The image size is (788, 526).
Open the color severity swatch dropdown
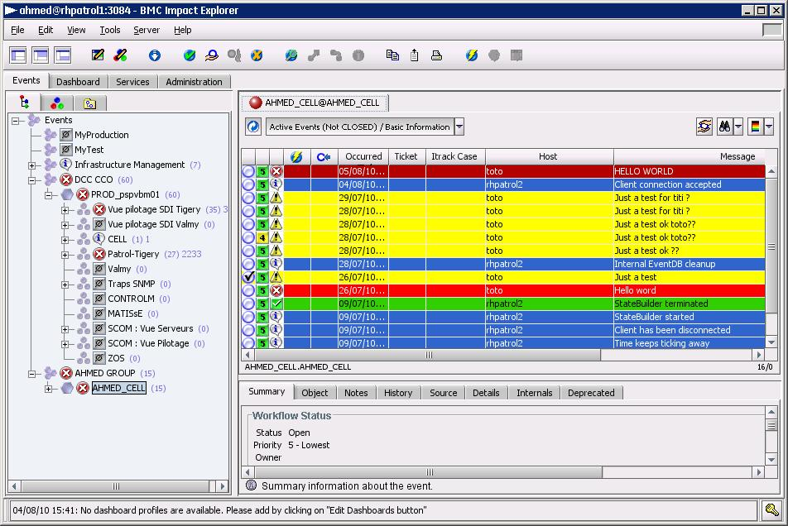click(769, 127)
